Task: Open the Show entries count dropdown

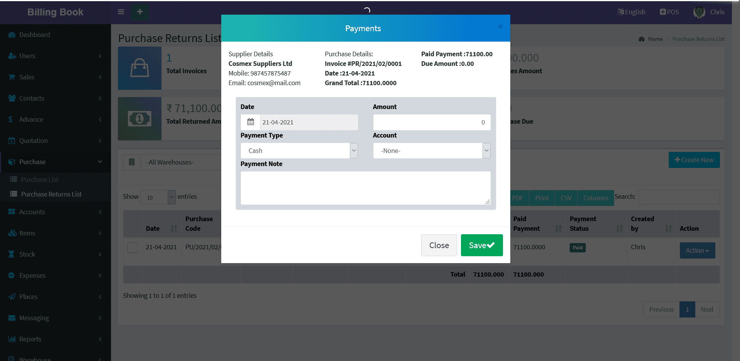Action: [158, 197]
